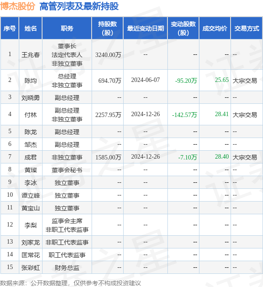Click the holdings value 3240.00万
The image size is (263, 287).
coord(108,54)
